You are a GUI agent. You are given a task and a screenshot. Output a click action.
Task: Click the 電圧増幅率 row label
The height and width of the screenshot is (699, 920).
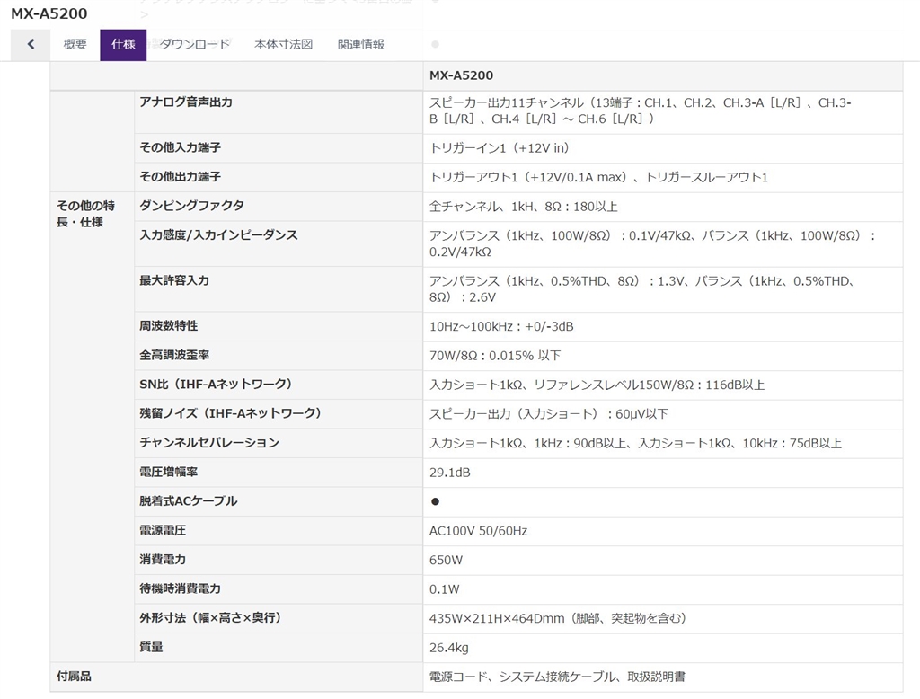[168, 472]
